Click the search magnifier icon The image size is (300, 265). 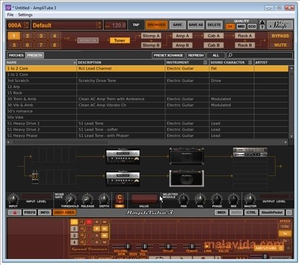230,55
